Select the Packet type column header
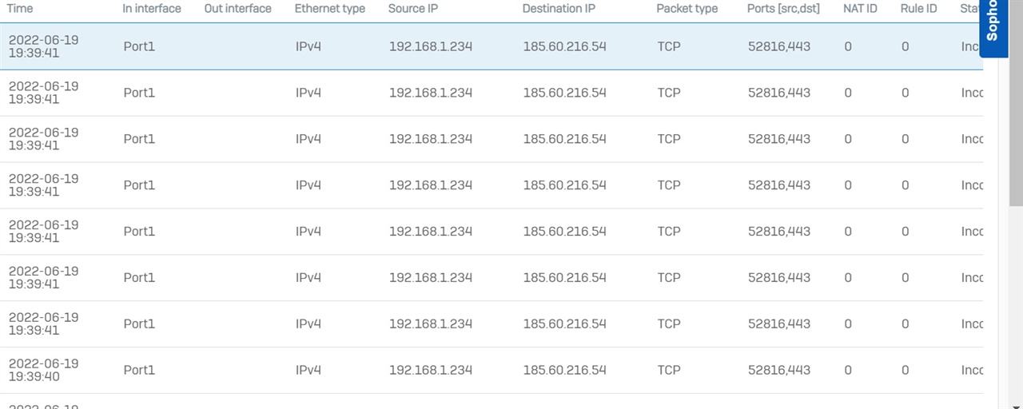Screen dimensions: 1023x409 coord(687,9)
